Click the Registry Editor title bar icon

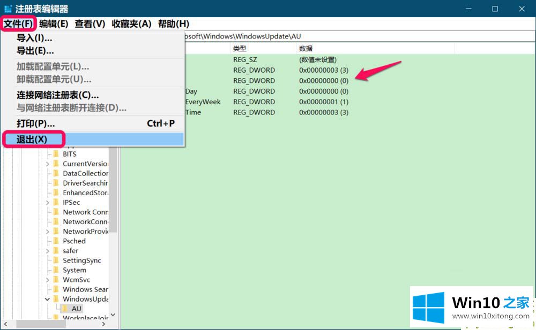tap(8, 9)
